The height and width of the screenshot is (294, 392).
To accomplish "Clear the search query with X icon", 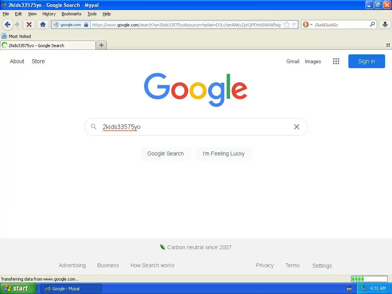I will pyautogui.click(x=297, y=127).
